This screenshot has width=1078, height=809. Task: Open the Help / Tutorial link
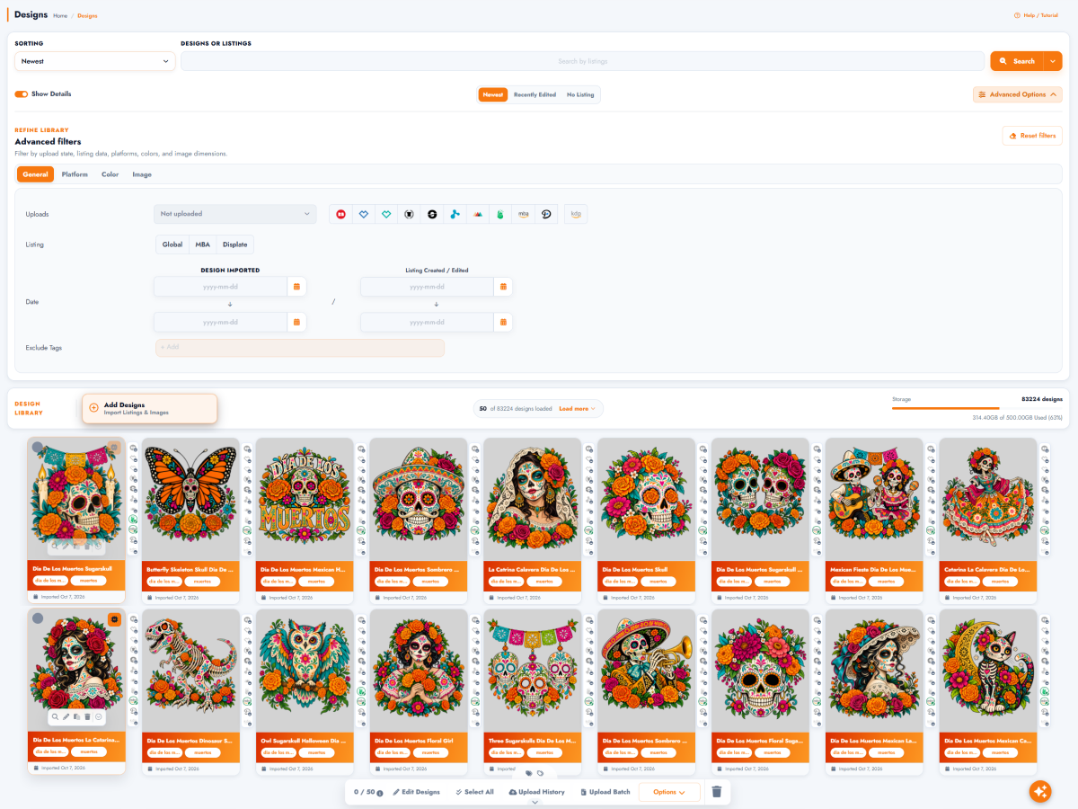(x=1036, y=15)
